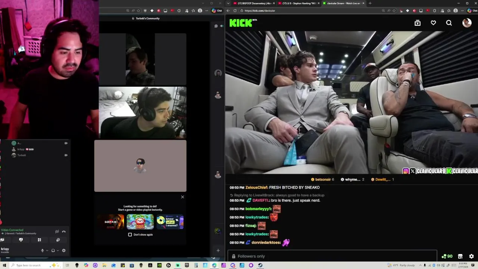Switch to Lil B Stephen Hawking tab
Screen dimensions: 478x269
coord(298,3)
